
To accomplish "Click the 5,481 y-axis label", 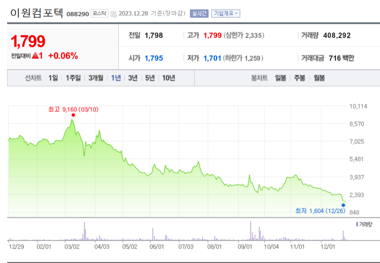I will 356,159.
